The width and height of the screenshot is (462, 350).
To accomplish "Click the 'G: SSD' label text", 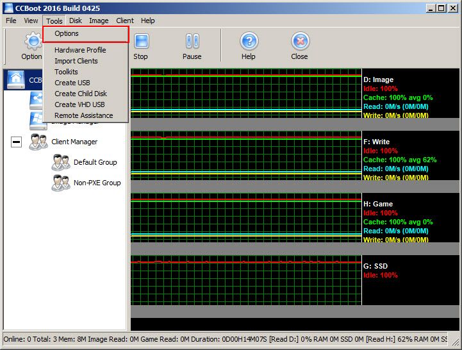I will point(375,266).
